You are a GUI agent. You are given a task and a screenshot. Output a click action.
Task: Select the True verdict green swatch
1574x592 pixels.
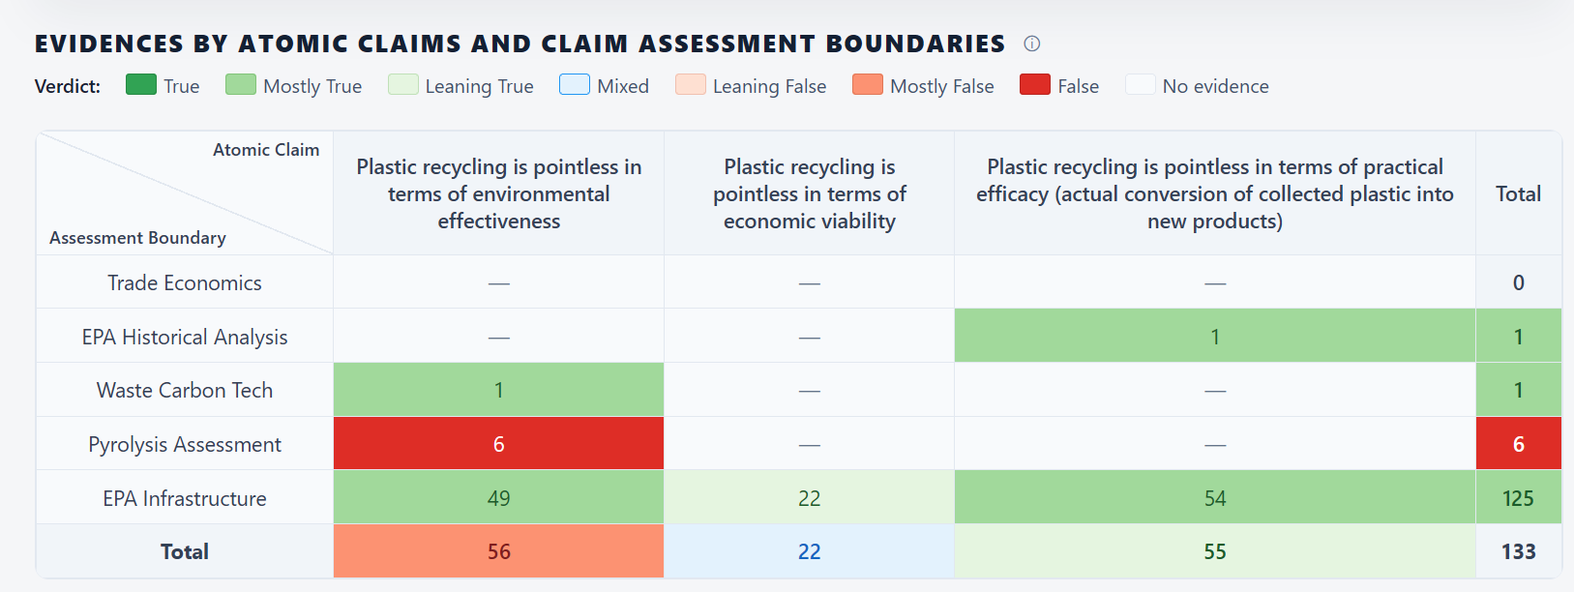(141, 85)
